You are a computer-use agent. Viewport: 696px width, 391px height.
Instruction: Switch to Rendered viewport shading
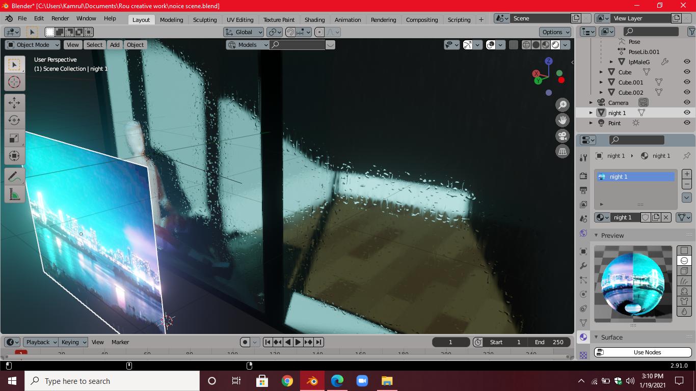tap(555, 45)
